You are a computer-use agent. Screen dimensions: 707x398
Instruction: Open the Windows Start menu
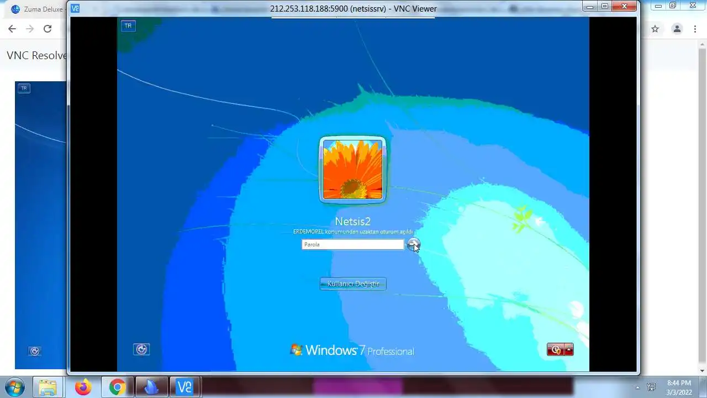pyautogui.click(x=14, y=387)
